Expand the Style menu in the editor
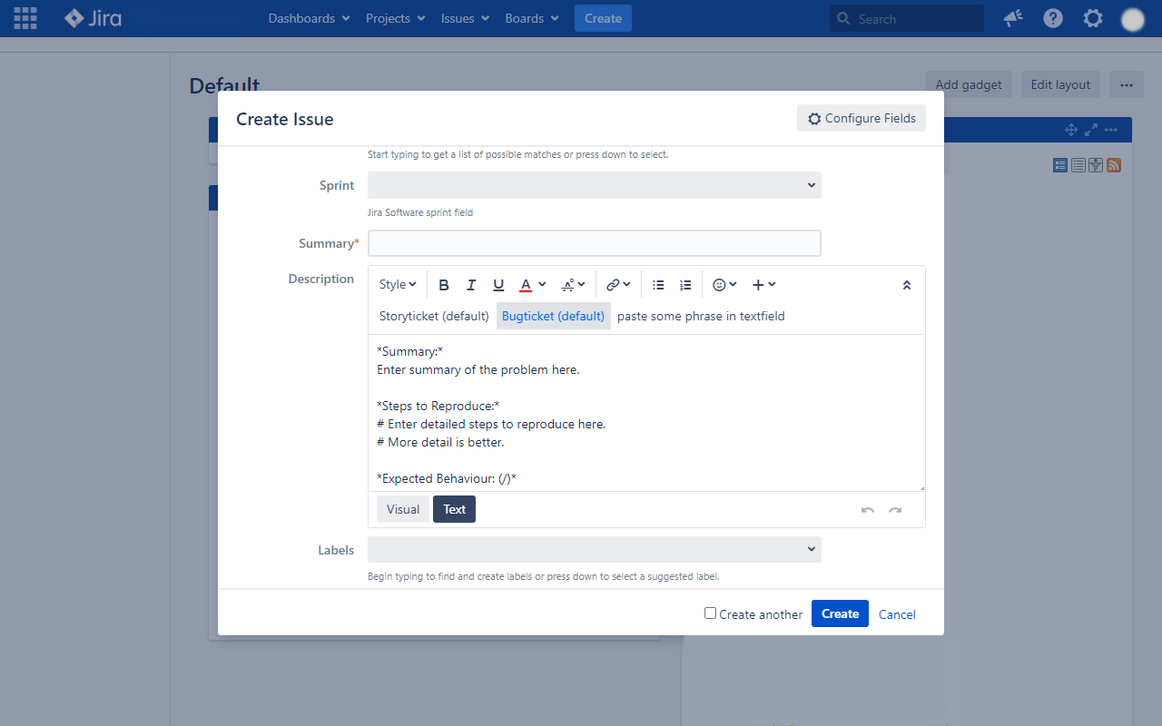This screenshot has width=1162, height=726. click(397, 284)
